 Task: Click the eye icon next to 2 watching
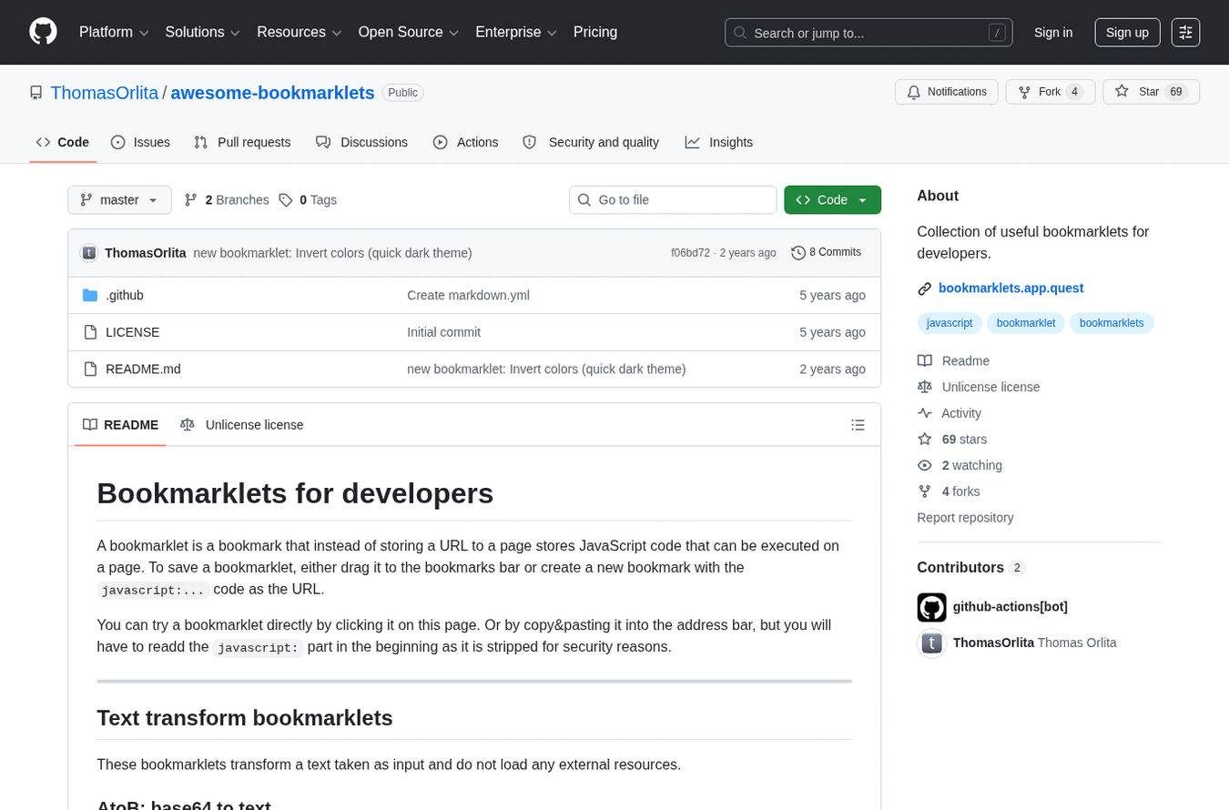(x=925, y=465)
